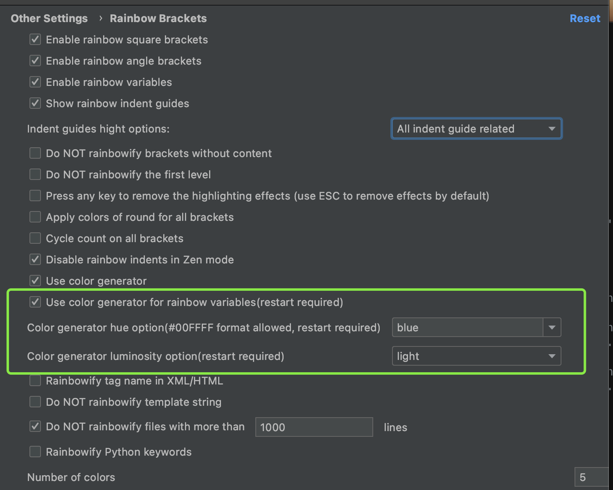The width and height of the screenshot is (613, 490).
Task: Disable rainbow square brackets checkbox
Action: pyautogui.click(x=35, y=40)
